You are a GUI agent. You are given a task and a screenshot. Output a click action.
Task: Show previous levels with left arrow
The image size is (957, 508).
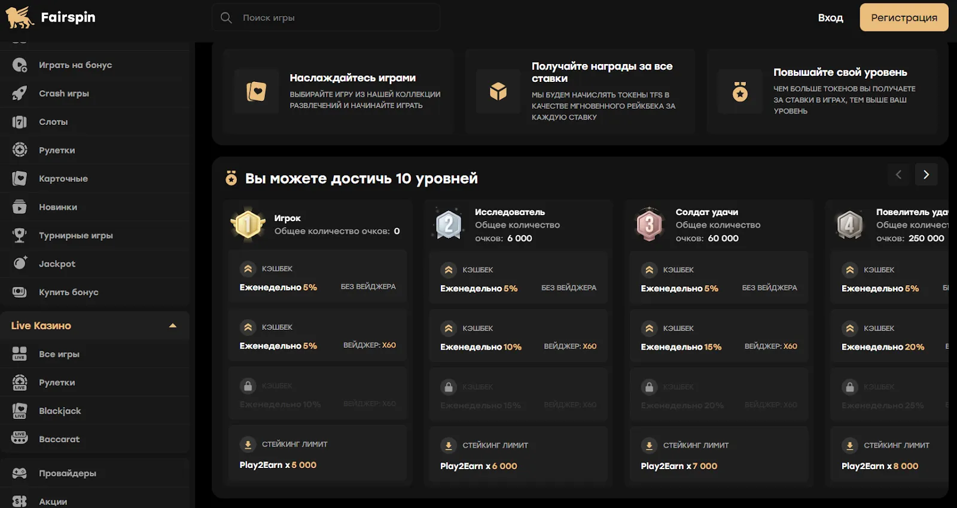[x=898, y=175]
